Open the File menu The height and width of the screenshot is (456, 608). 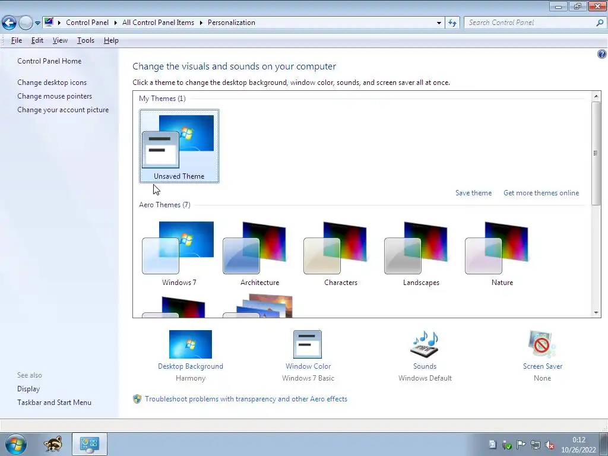pyautogui.click(x=16, y=40)
